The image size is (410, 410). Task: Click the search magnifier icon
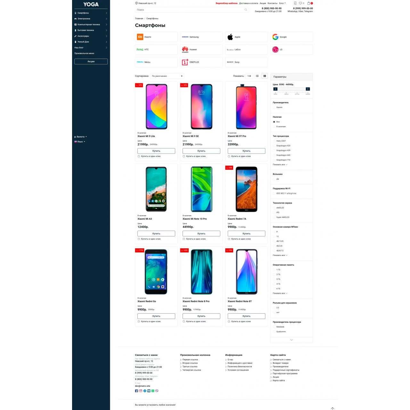click(246, 10)
